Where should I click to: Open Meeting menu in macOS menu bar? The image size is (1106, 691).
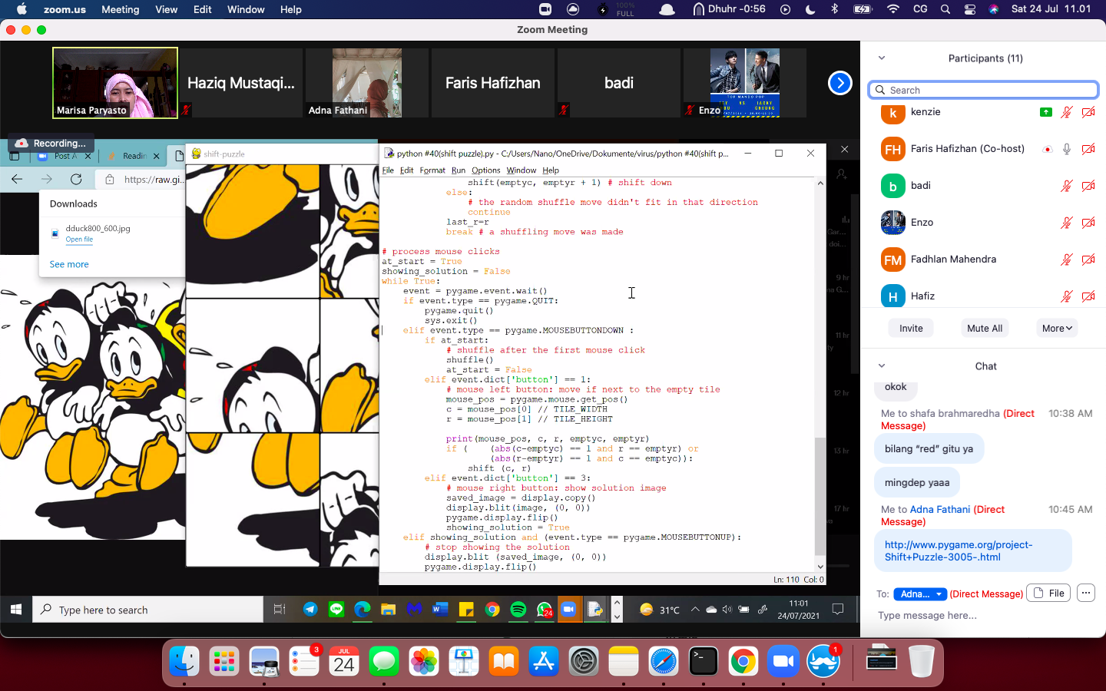click(x=121, y=9)
